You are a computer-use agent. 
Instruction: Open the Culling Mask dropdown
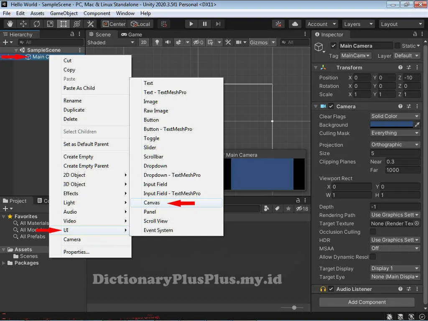tap(395, 133)
